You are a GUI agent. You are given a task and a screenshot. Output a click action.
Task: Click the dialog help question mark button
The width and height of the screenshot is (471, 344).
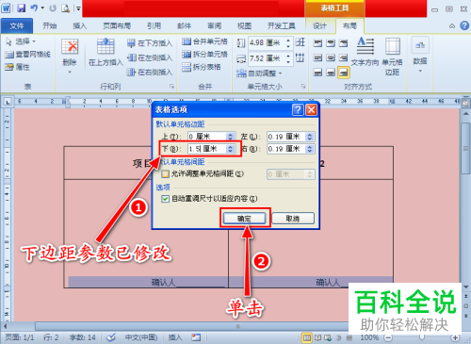coord(298,109)
